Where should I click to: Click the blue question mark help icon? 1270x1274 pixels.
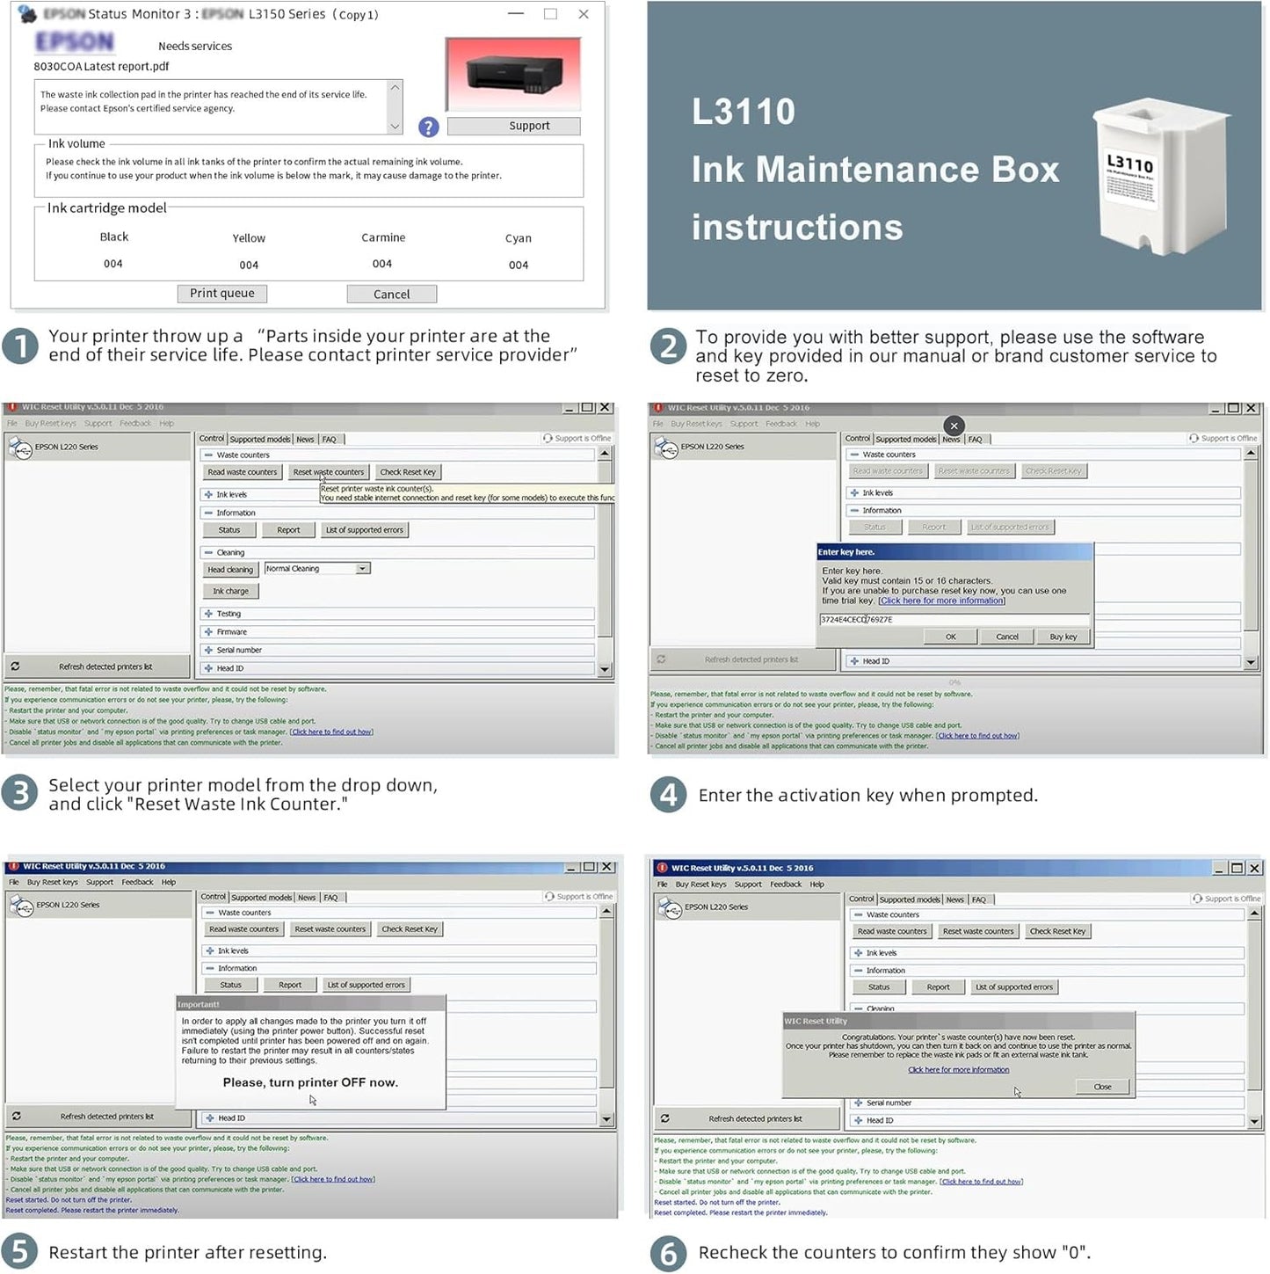click(x=428, y=127)
